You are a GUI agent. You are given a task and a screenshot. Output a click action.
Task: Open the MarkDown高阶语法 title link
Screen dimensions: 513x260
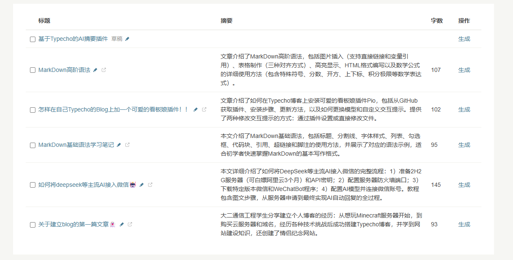(x=64, y=70)
